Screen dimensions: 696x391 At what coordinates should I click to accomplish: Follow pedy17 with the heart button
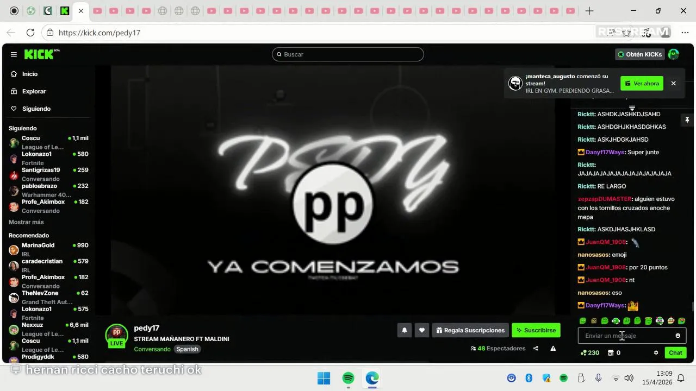pos(422,330)
